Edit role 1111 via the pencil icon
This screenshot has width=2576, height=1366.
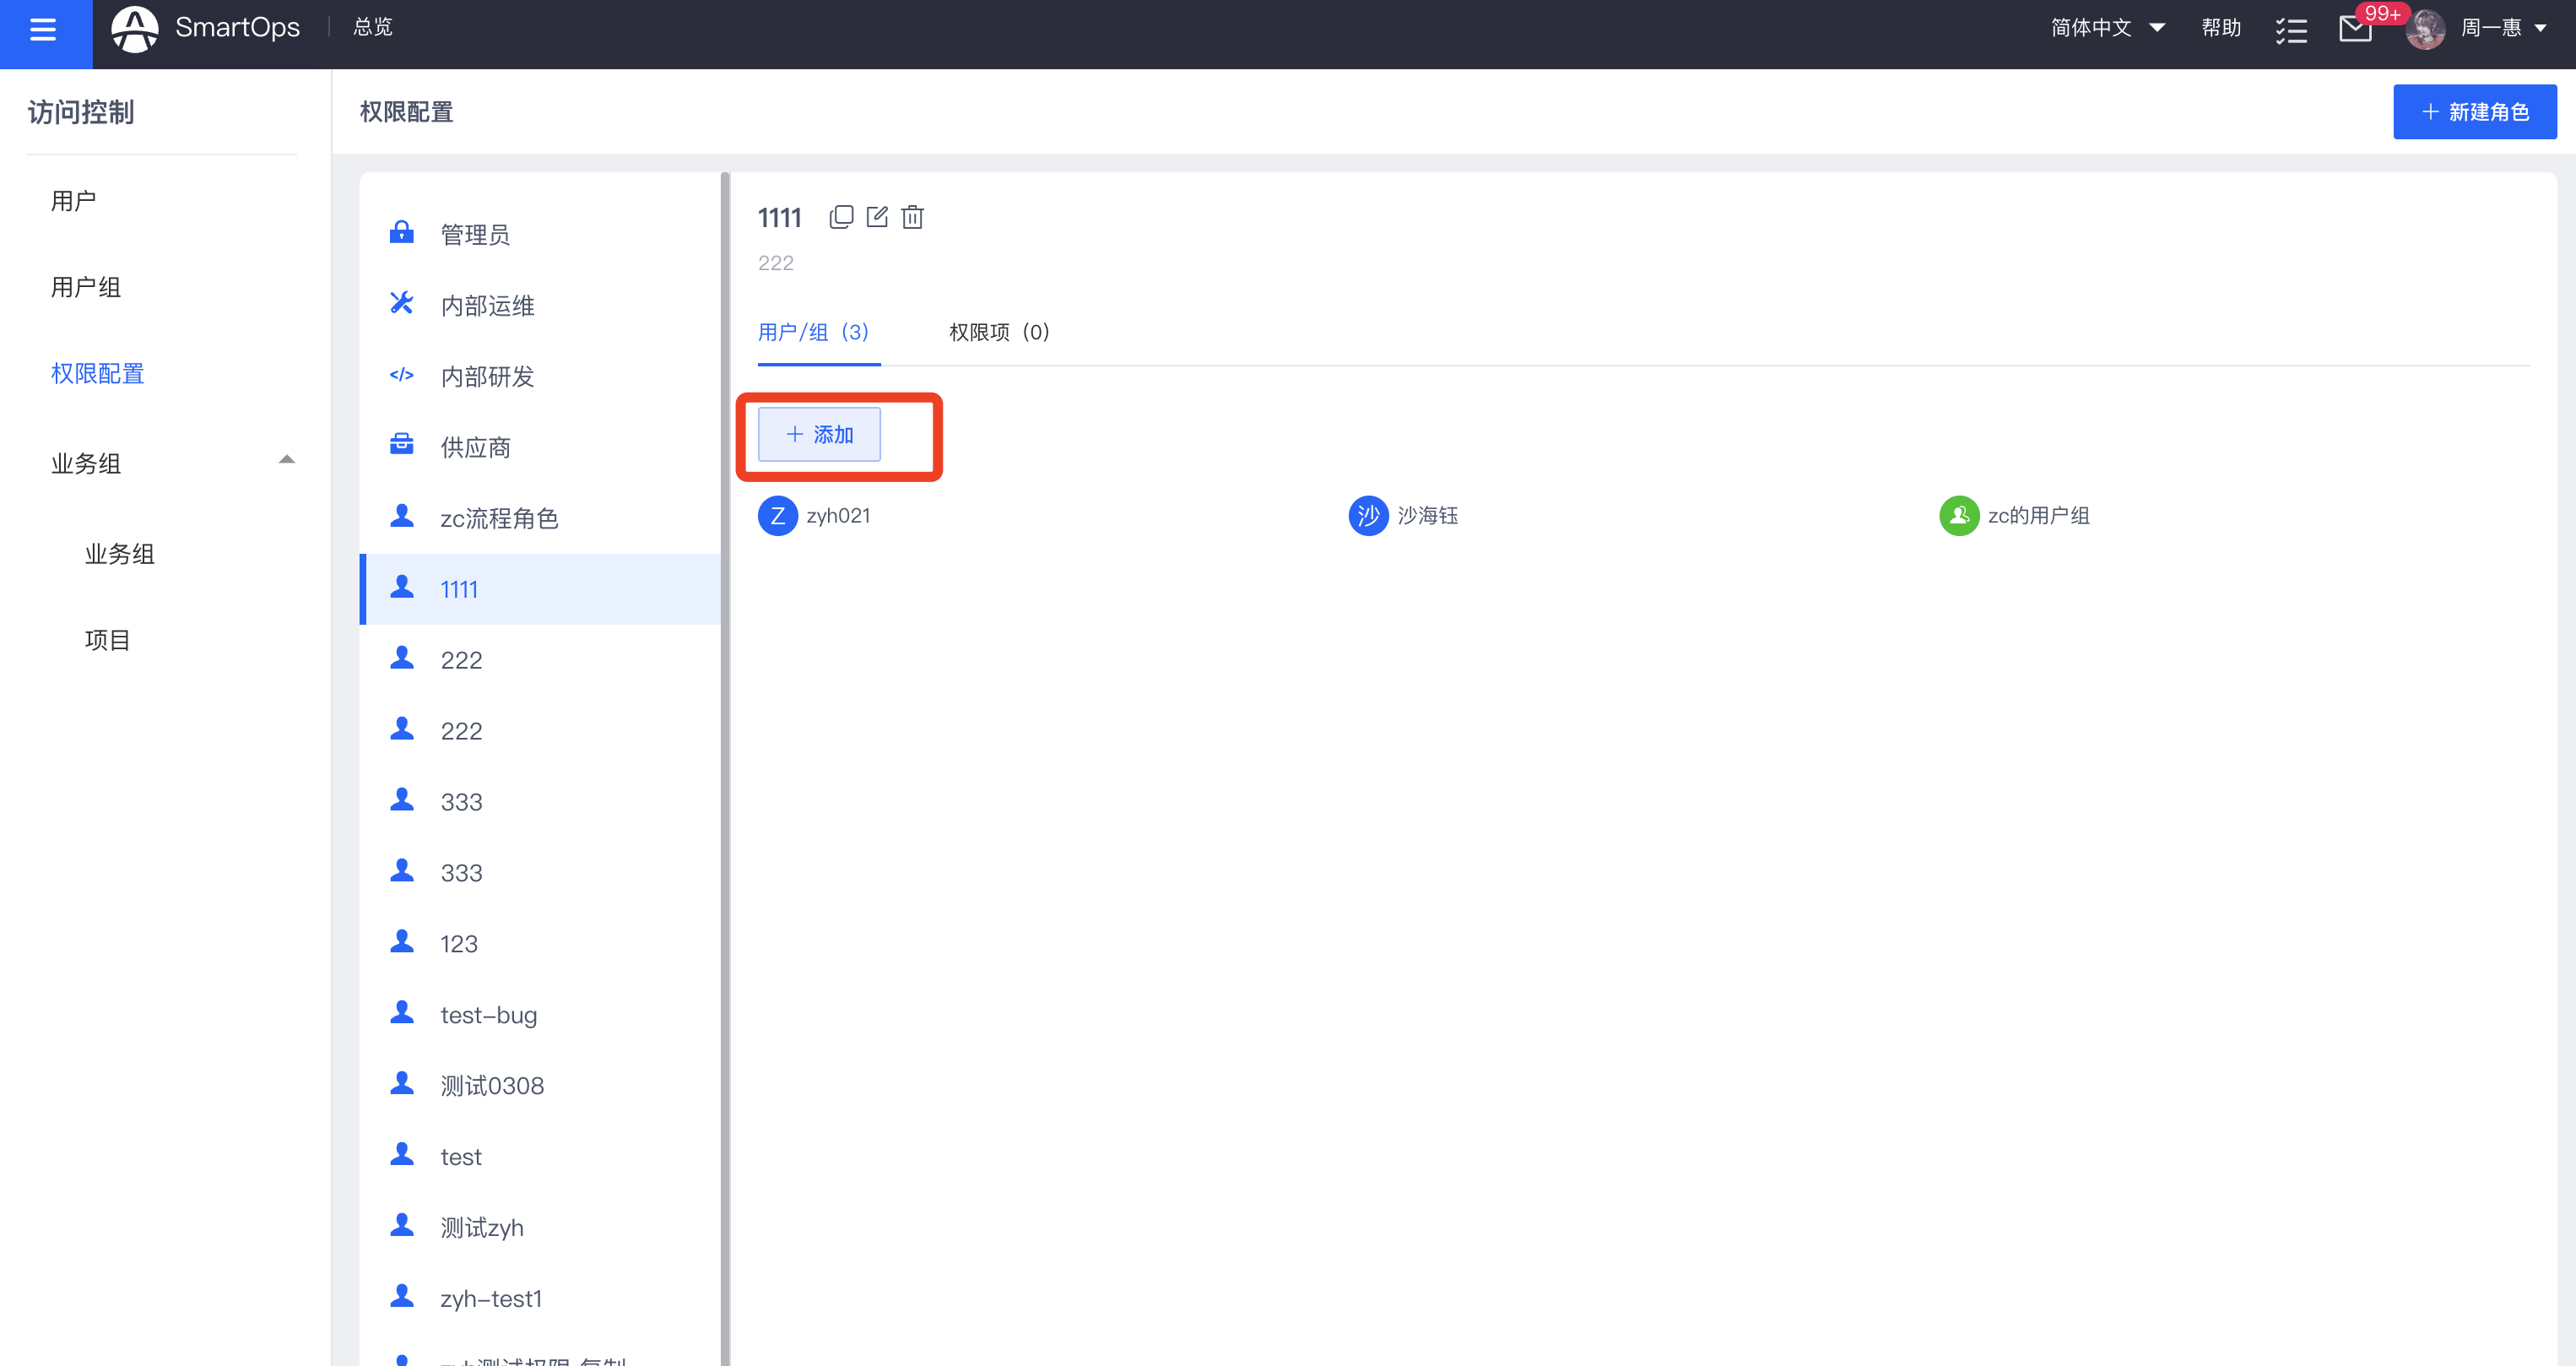click(877, 217)
